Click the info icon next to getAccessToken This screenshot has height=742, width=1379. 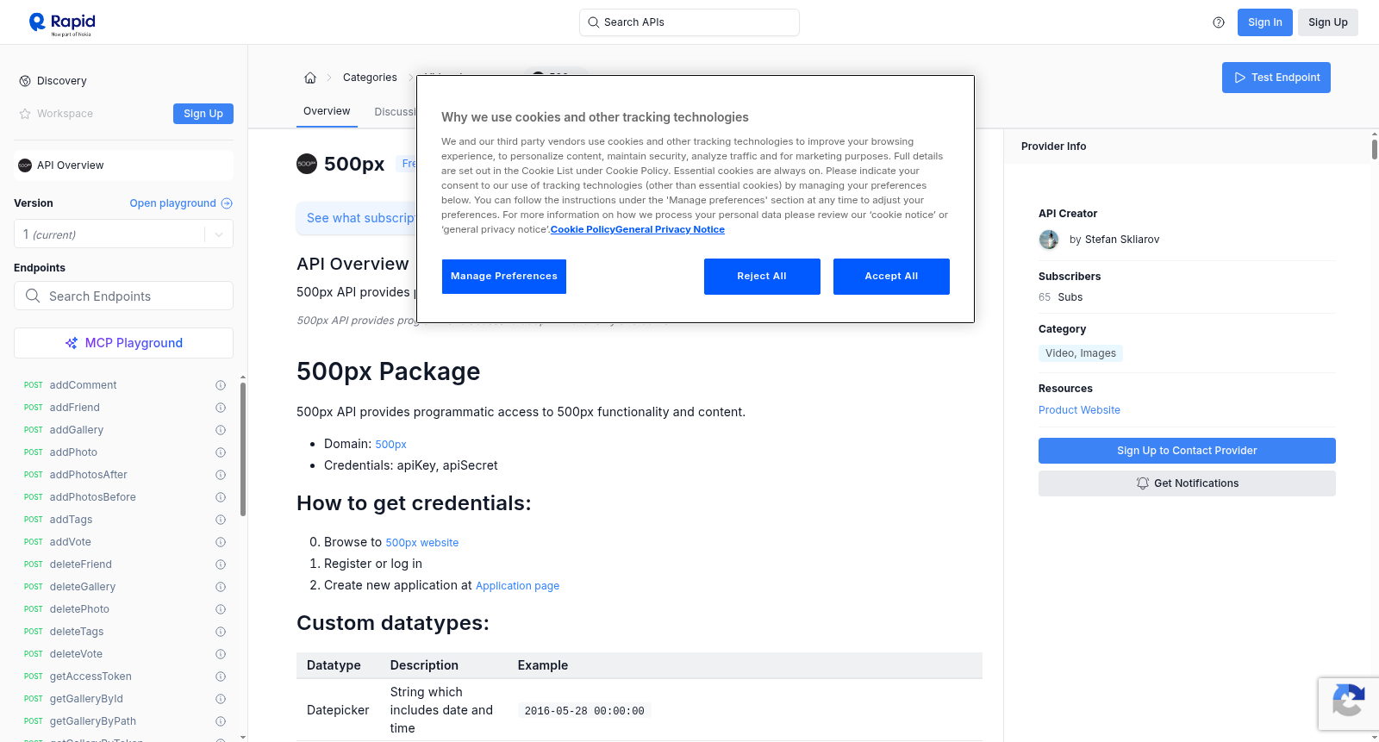click(x=221, y=677)
